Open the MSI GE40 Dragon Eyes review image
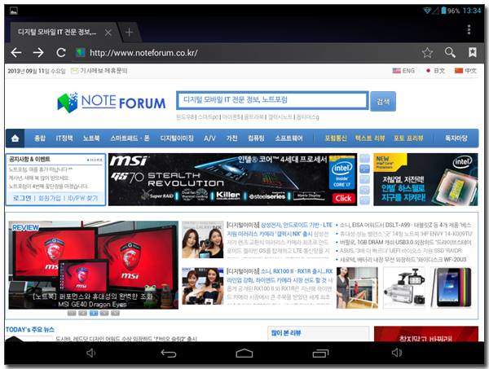The image size is (489, 369). click(x=93, y=265)
